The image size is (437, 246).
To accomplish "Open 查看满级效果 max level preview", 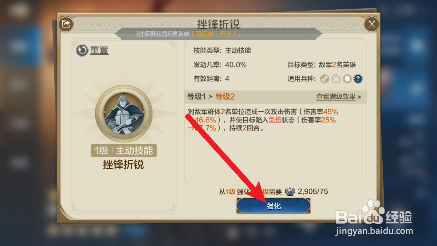I will tap(336, 97).
